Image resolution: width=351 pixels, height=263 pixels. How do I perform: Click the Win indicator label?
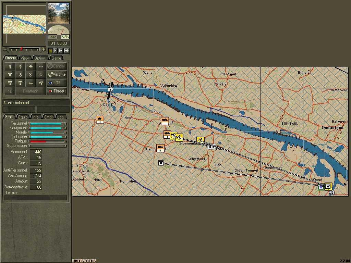(65, 37)
